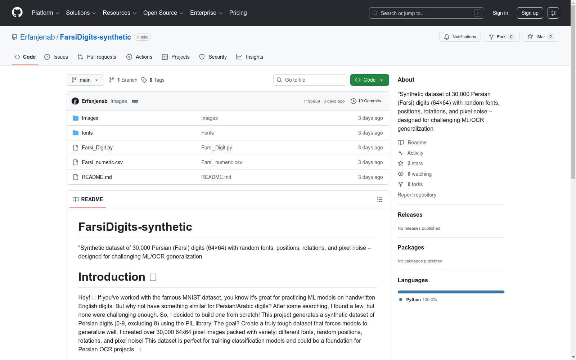The width and height of the screenshot is (576, 360).
Task: Expand the Resources menu
Action: tap(120, 13)
